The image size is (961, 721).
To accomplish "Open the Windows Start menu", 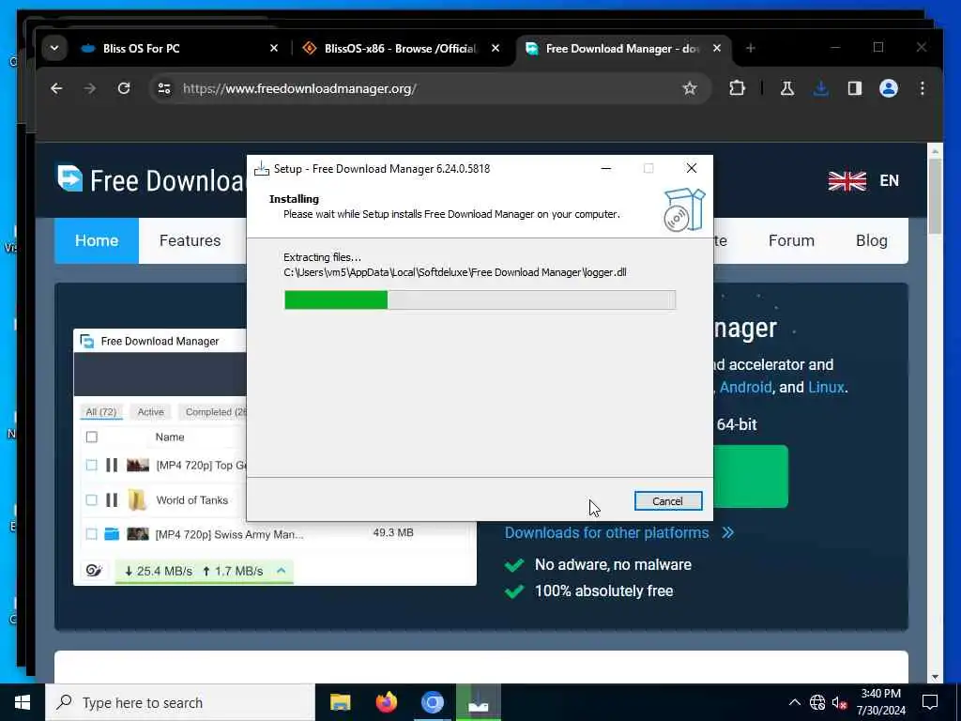I will (23, 702).
